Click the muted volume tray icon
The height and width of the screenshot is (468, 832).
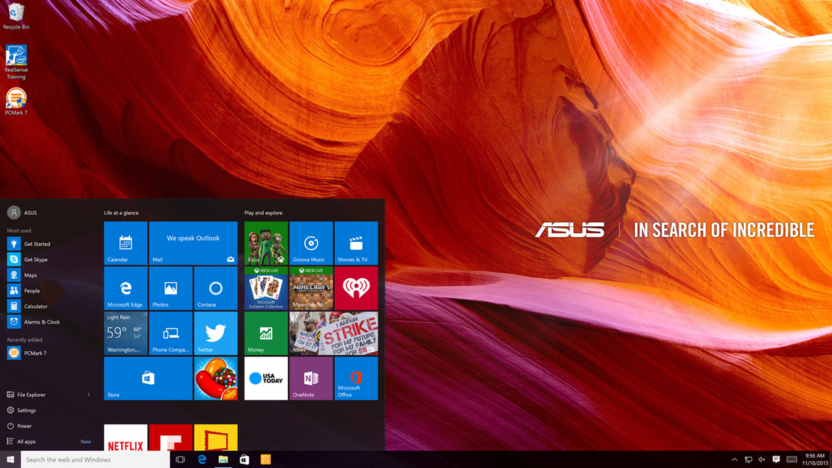coord(762,459)
